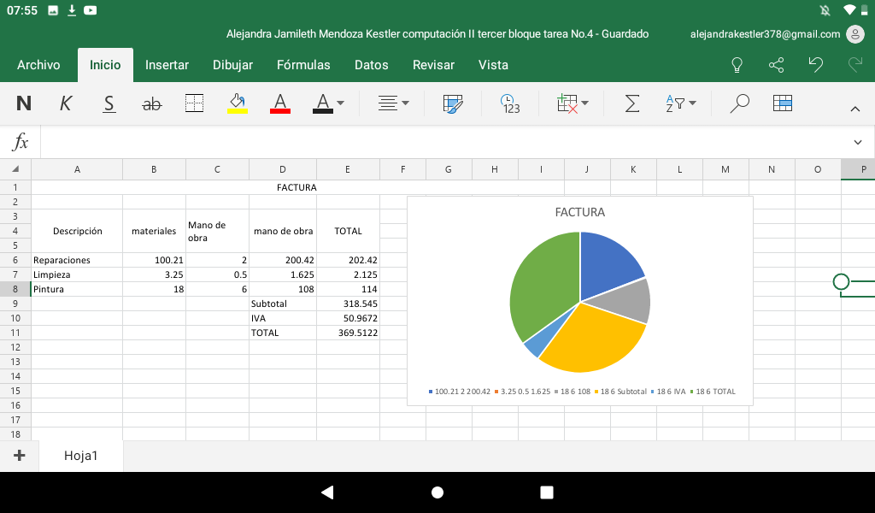Click the document title in header
875x513 pixels.
[x=437, y=34]
